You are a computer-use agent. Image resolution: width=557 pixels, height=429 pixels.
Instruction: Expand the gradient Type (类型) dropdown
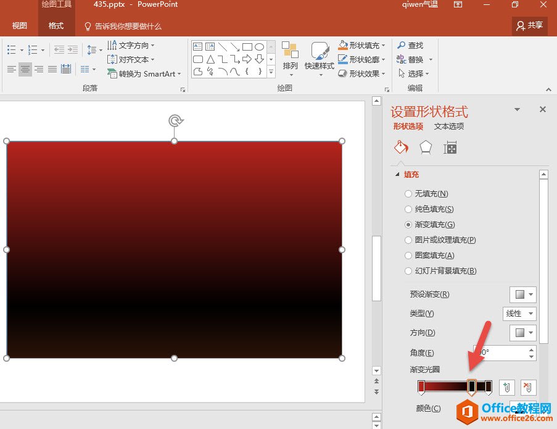[519, 314]
